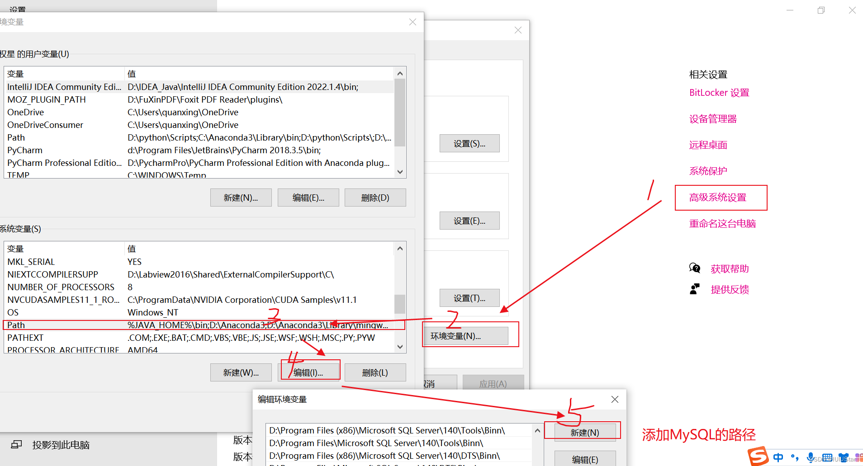Click 变量 column header in user variables

pyautogui.click(x=64, y=74)
